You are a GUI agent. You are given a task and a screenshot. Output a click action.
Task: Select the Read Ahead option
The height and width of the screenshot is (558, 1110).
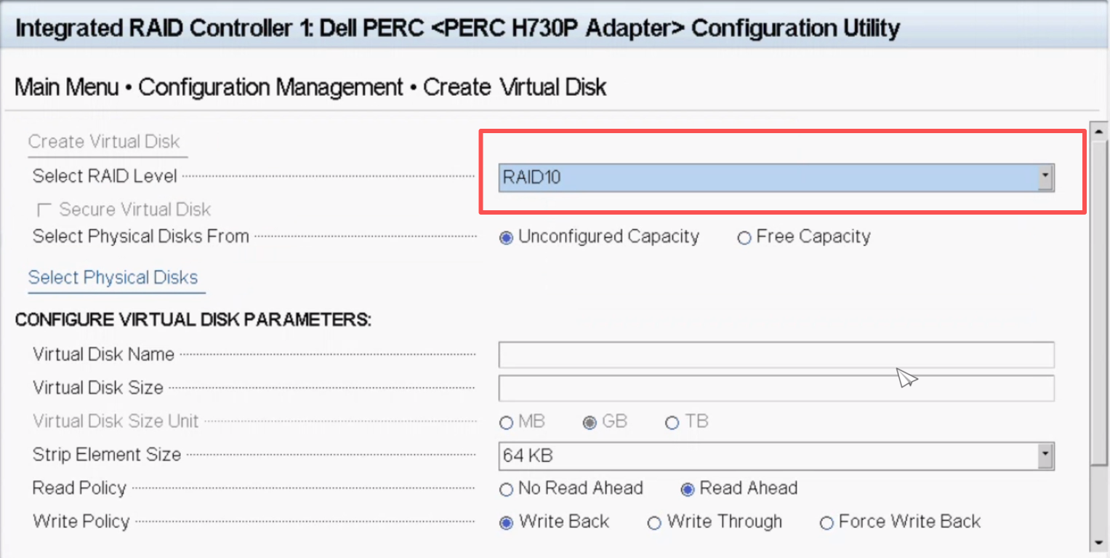[x=688, y=490]
